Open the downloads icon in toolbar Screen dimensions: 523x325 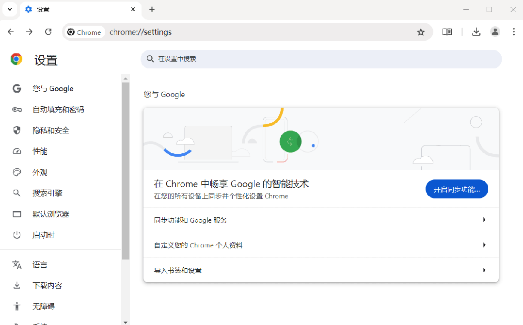click(476, 32)
